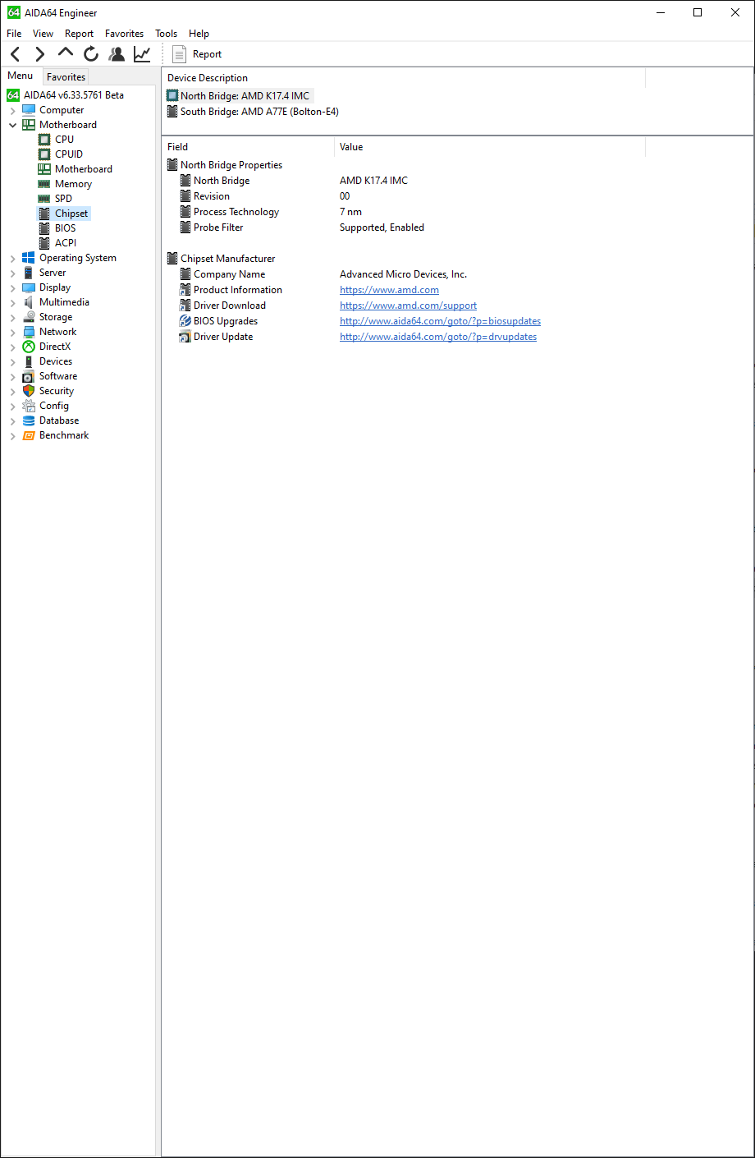Select the Process Technology row
Image resolution: width=755 pixels, height=1158 pixels.
(404, 212)
